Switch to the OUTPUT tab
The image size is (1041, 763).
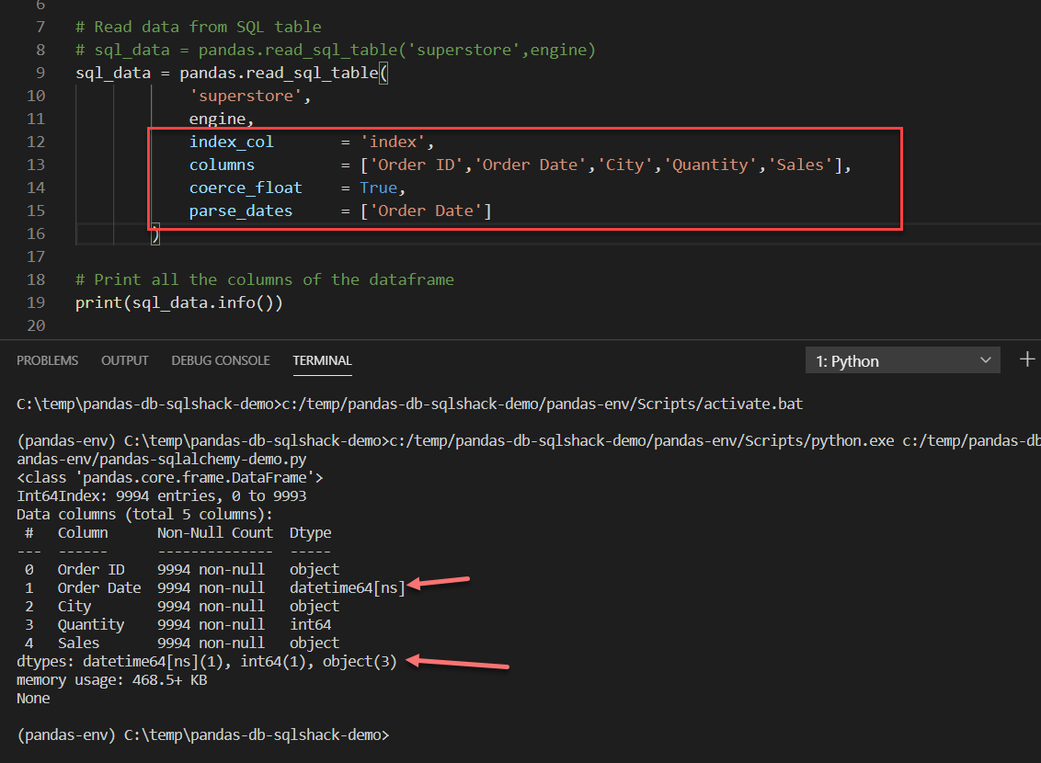[124, 360]
